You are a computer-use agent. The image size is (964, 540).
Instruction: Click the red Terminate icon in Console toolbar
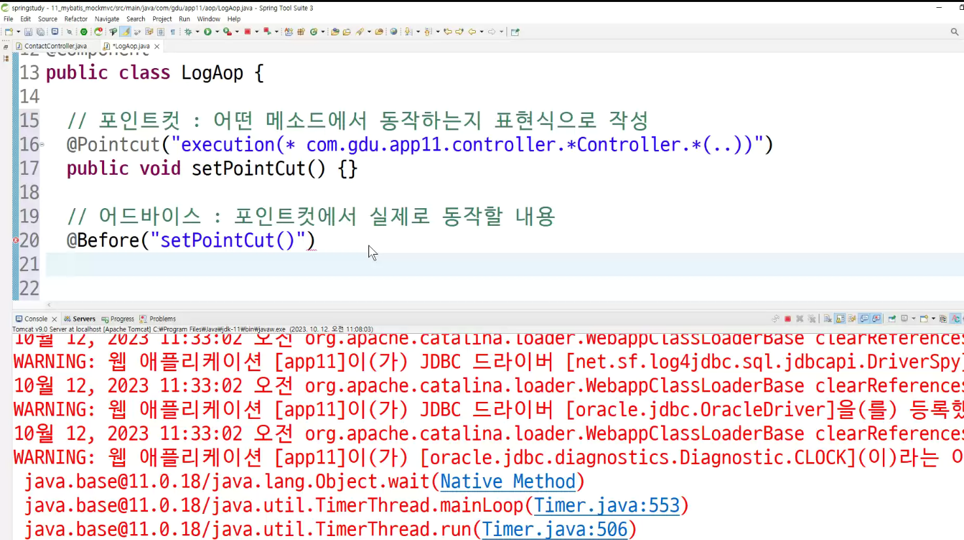[x=787, y=319]
